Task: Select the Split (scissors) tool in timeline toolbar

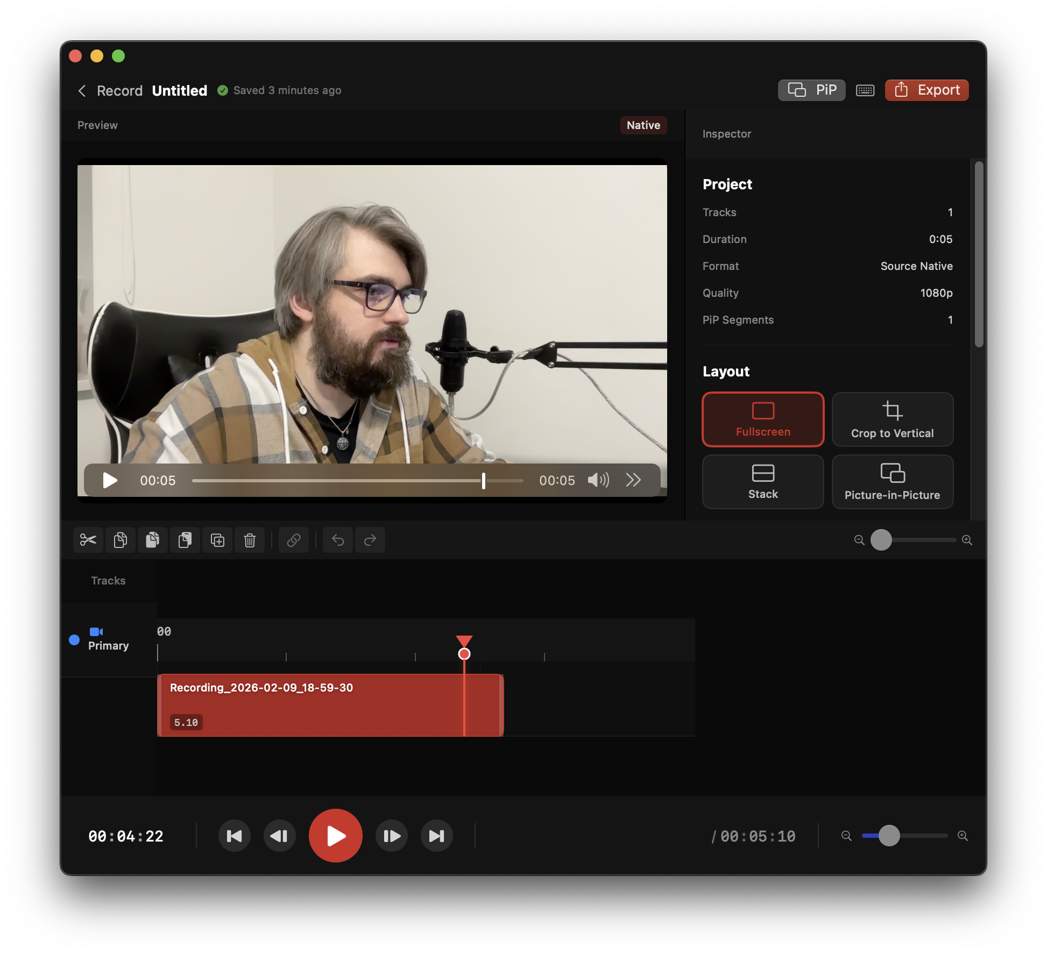Action: click(x=88, y=540)
